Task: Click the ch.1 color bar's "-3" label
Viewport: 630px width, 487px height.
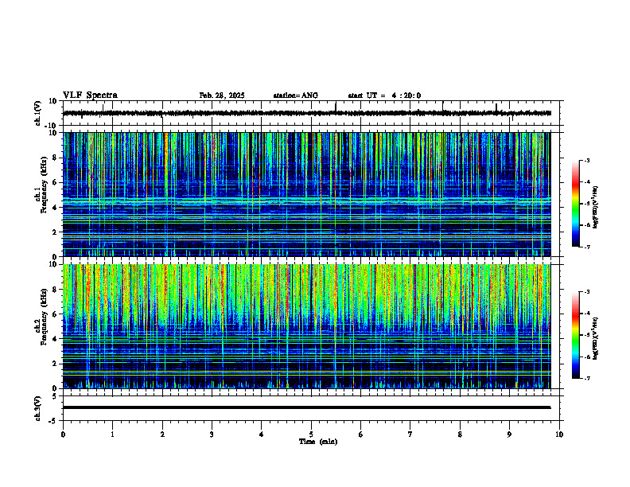Action: 587,160
